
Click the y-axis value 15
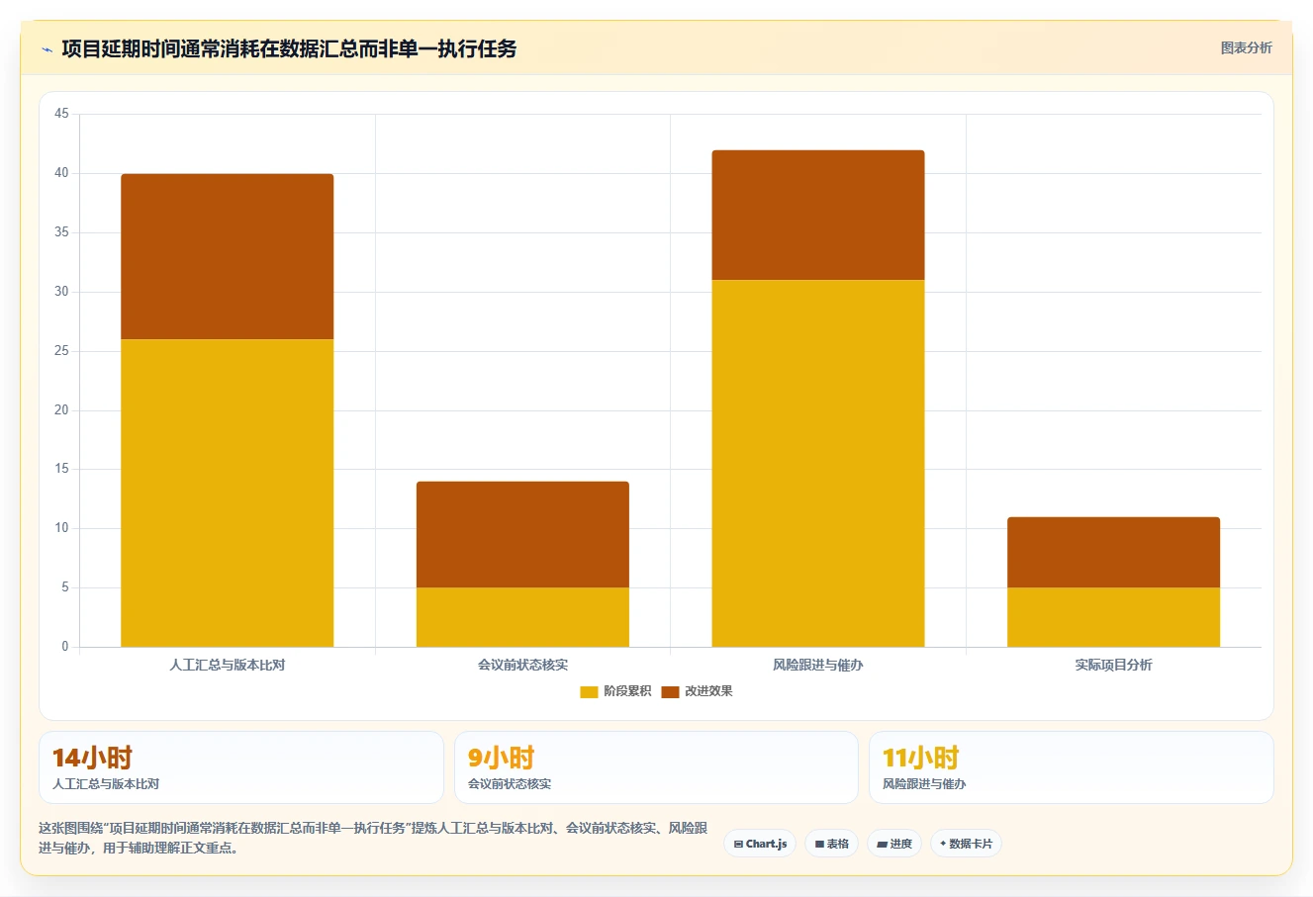61,469
